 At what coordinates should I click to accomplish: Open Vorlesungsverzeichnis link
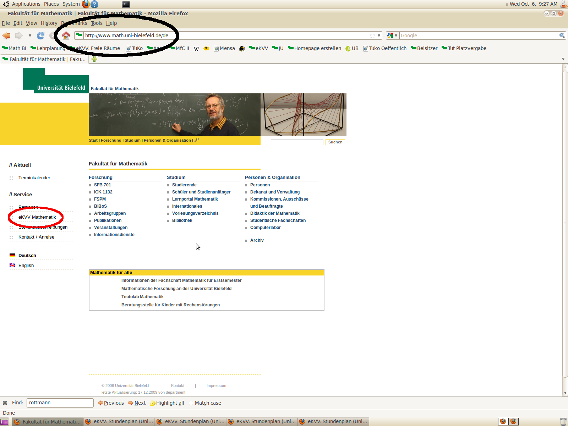tap(195, 213)
